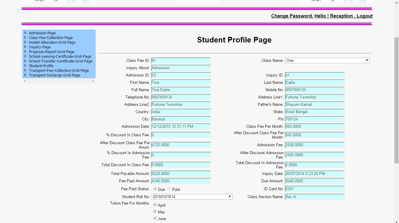The image size is (399, 223).
Task: Expand the Class-Fee-Collection-Page tree arrow
Action: pos(26,38)
